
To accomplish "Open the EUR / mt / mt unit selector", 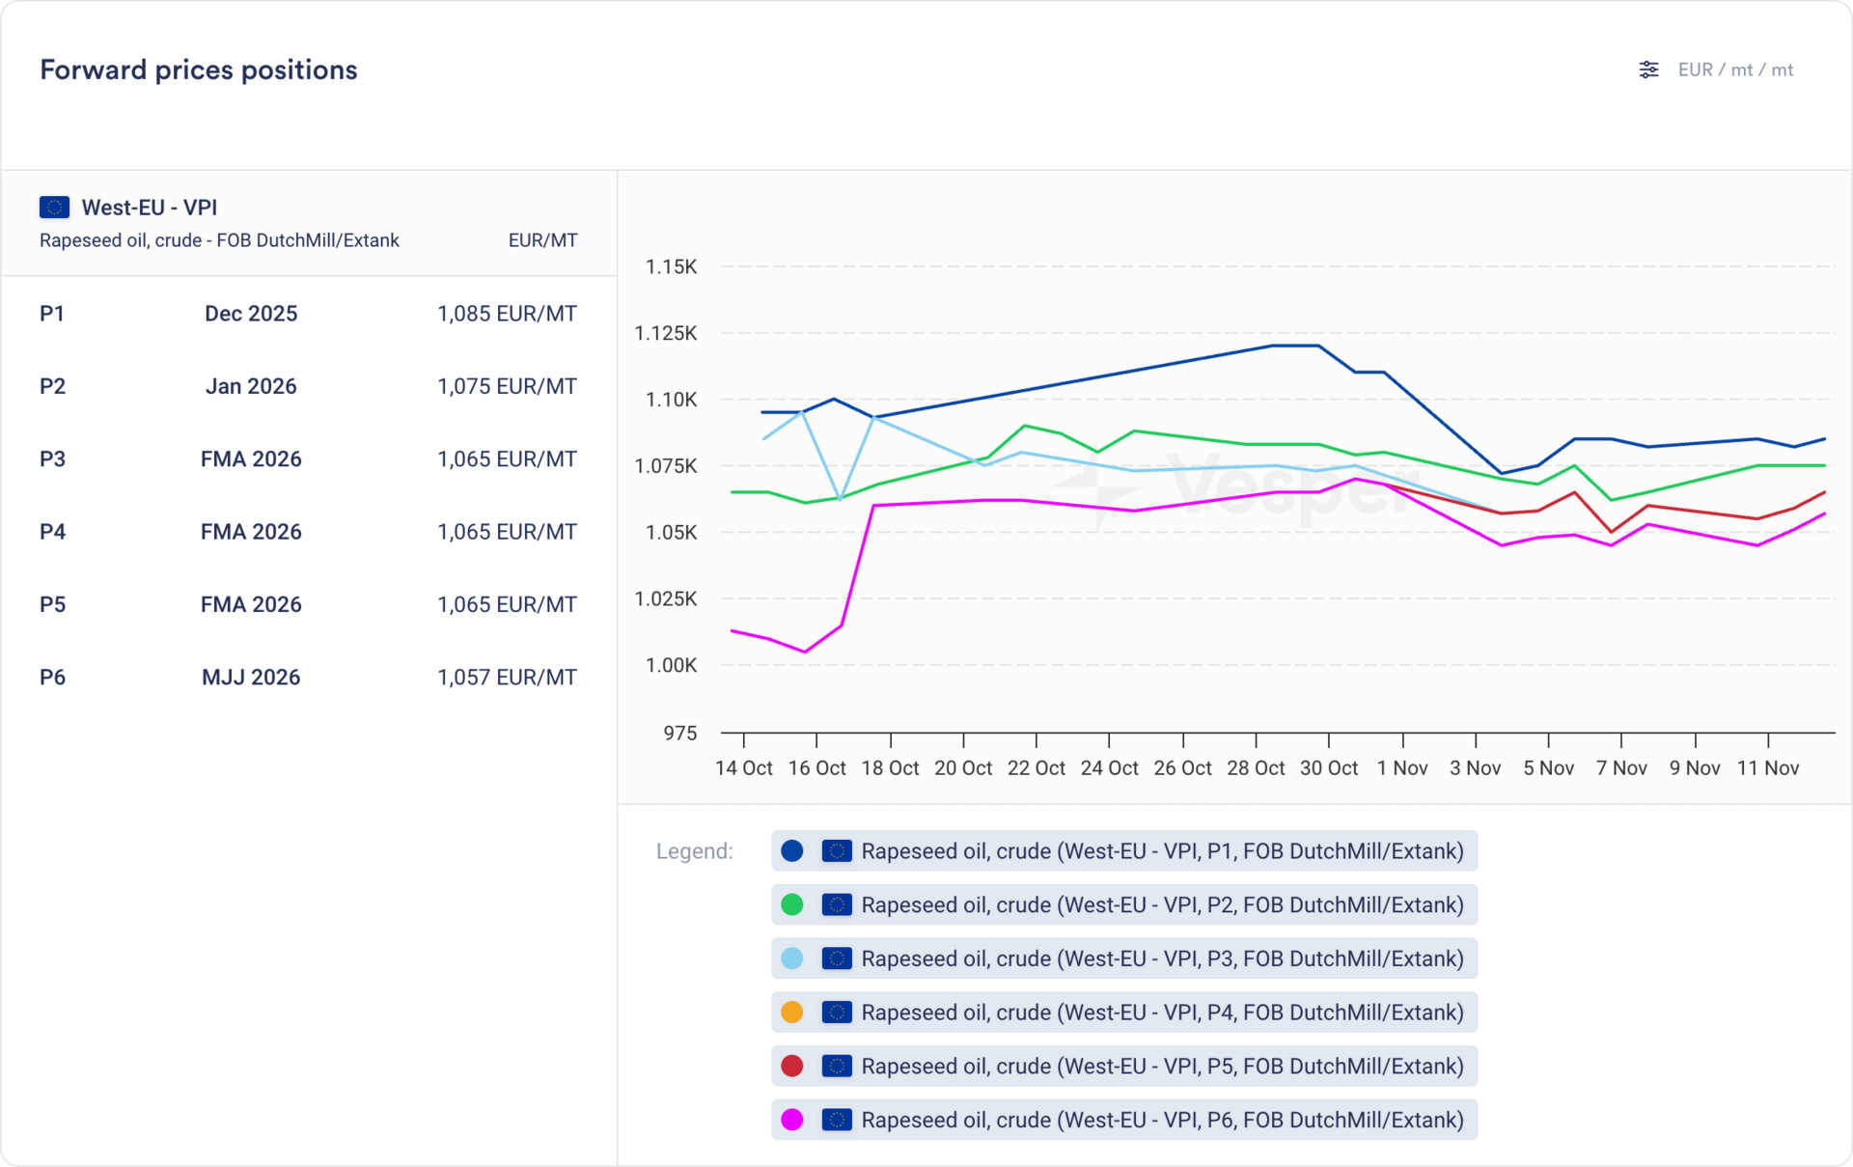I will (x=1734, y=69).
